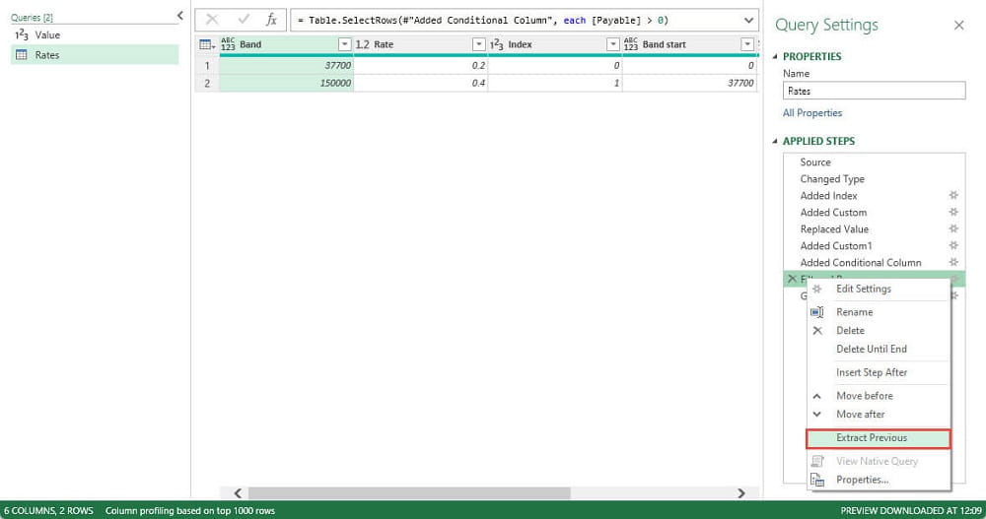Choose Extract Previous from context menu
This screenshot has height=519, width=986.
point(872,438)
